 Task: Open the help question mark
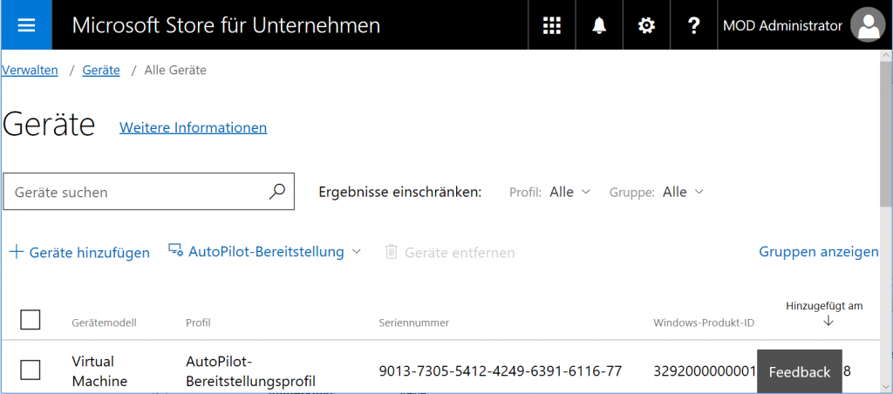click(693, 25)
